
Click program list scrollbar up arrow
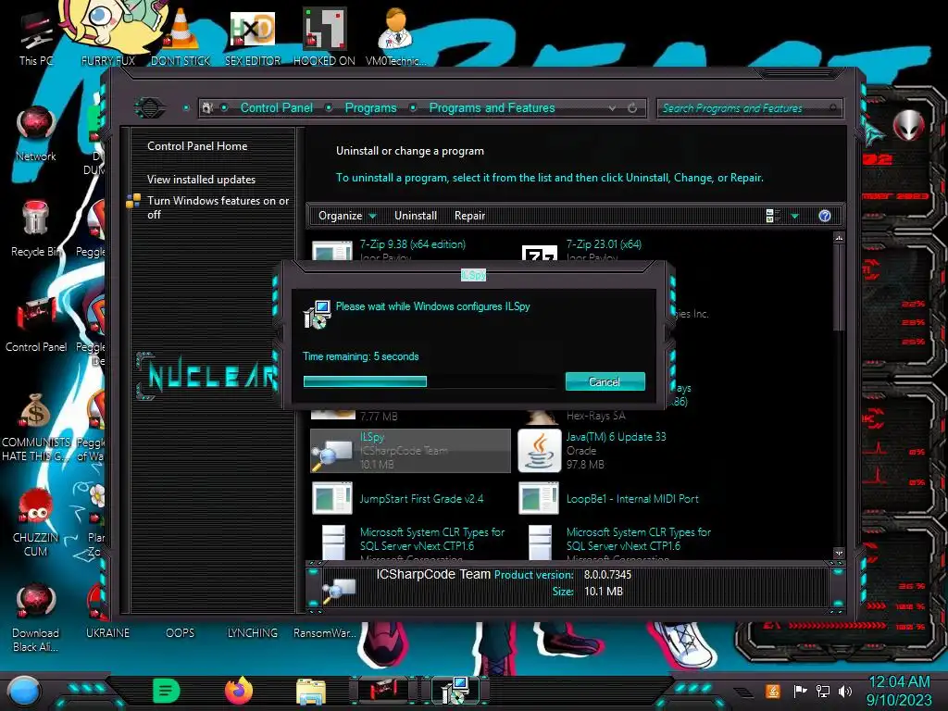coord(839,238)
